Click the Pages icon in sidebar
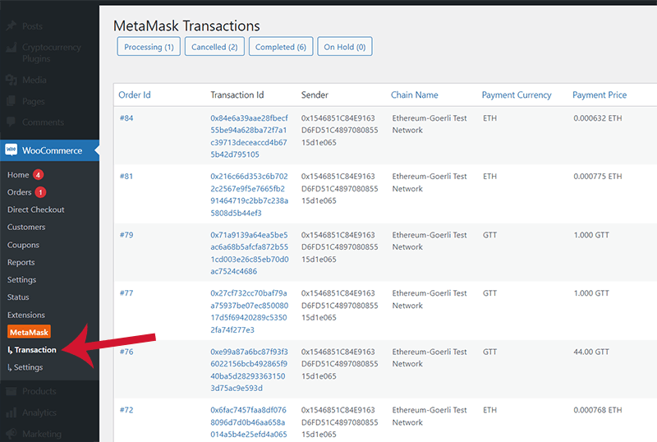657x442 pixels. (11, 101)
